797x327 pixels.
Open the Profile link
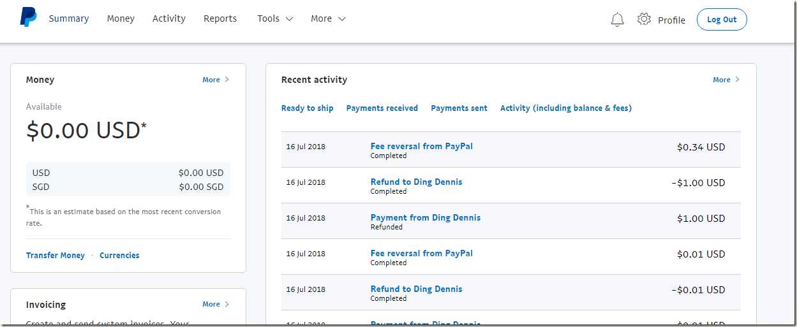pos(671,20)
